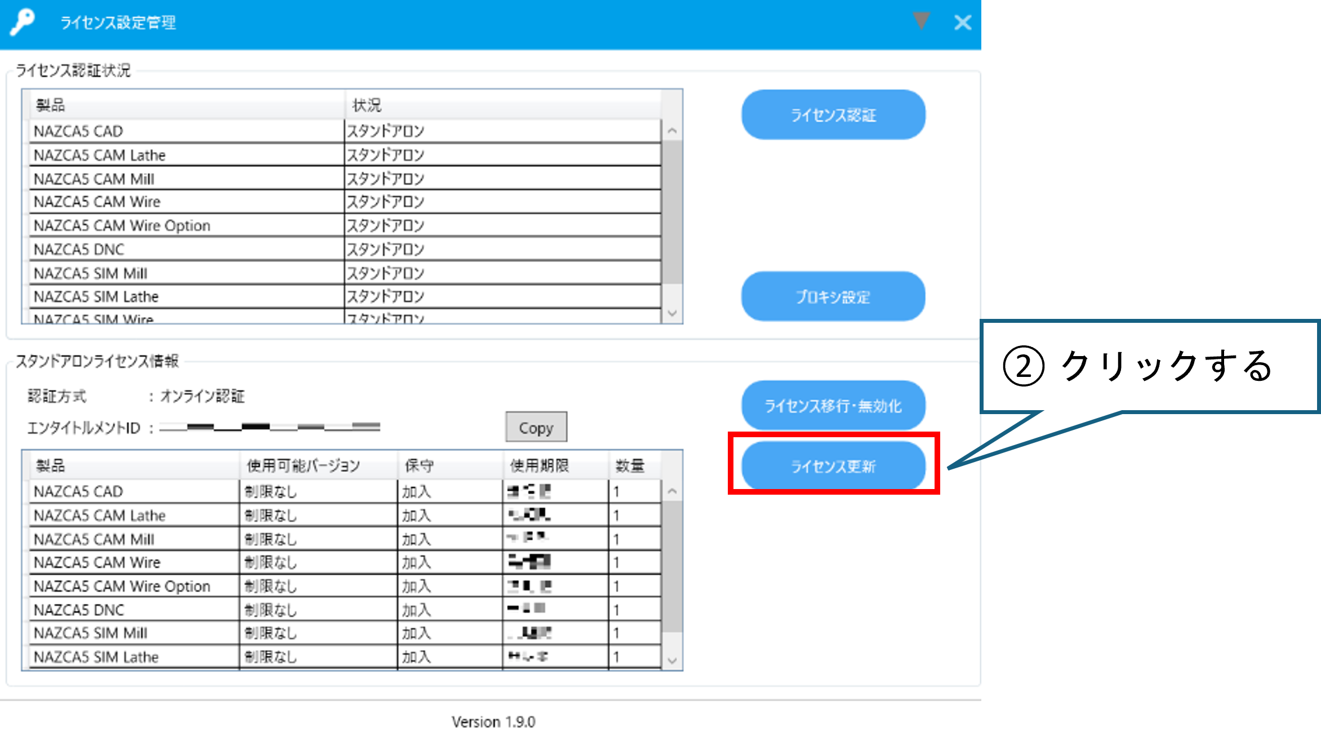Copy the entitlement ID with Copy button

tap(536, 428)
